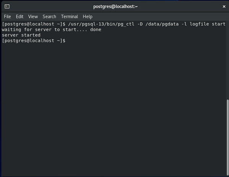The width and height of the screenshot is (229, 177).
Task: Open the Search menu
Action: click(49, 16)
